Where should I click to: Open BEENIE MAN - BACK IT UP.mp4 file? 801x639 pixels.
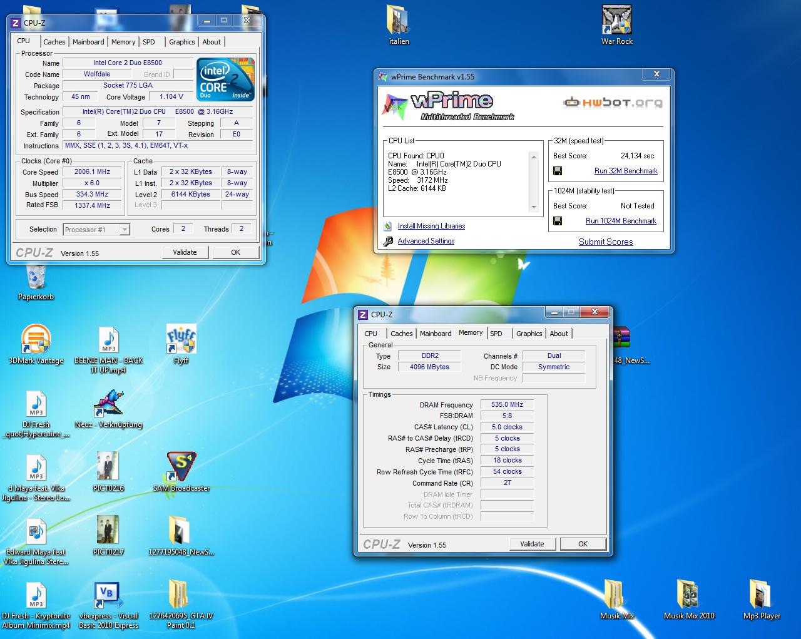point(109,340)
